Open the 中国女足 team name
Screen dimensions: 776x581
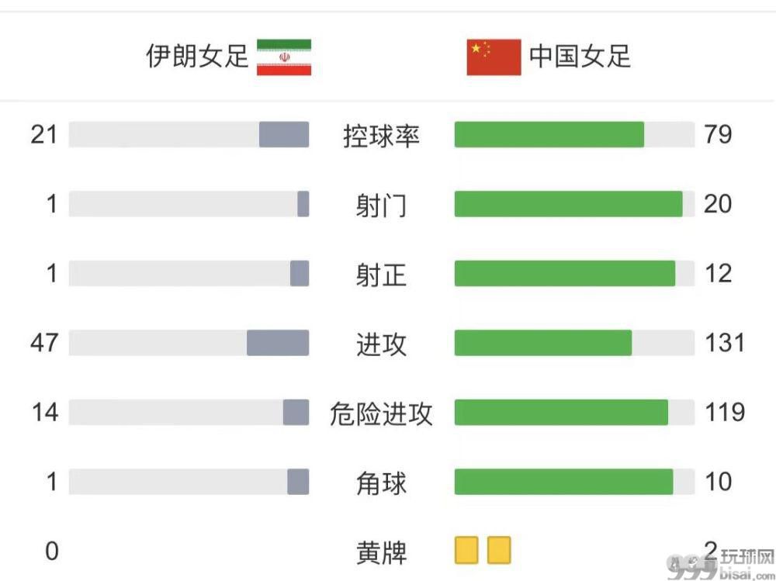click(580, 56)
